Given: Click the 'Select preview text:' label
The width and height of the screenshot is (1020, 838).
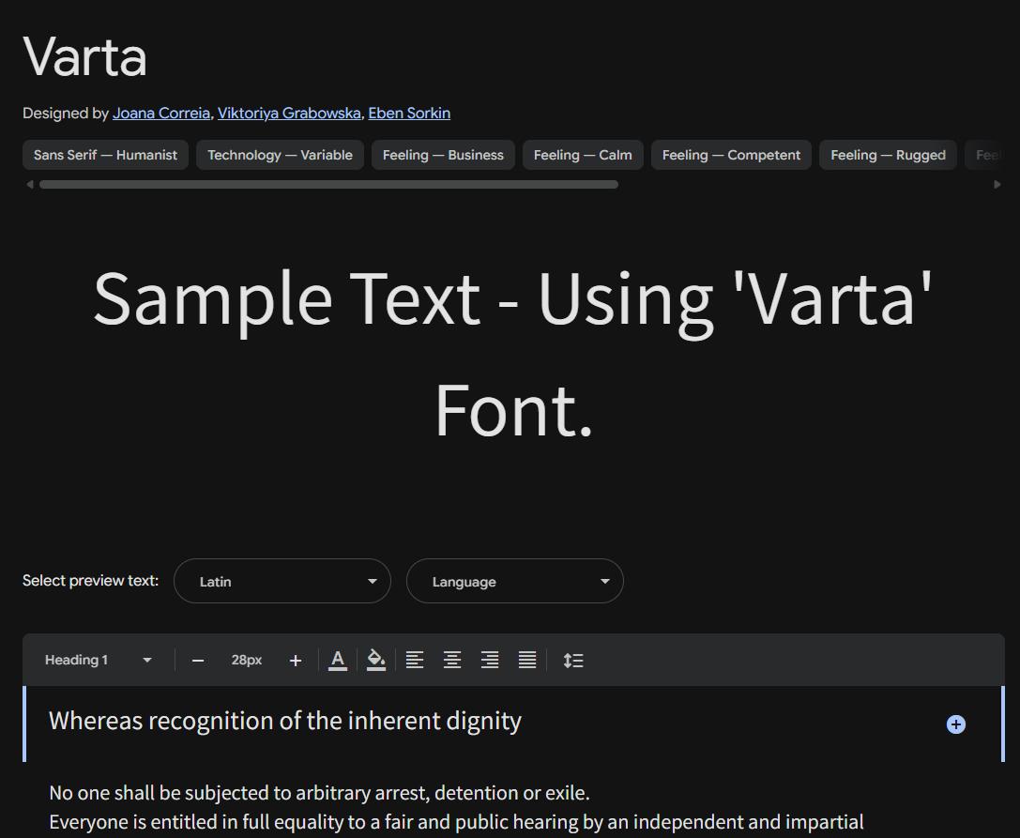Looking at the screenshot, I should pyautogui.click(x=90, y=580).
